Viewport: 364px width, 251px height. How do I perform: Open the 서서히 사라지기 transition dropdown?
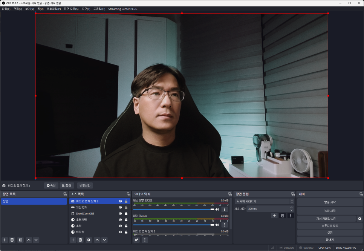[264, 202]
